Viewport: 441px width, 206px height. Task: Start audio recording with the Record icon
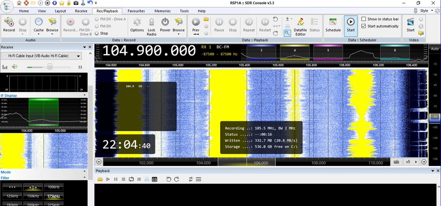coord(9,22)
